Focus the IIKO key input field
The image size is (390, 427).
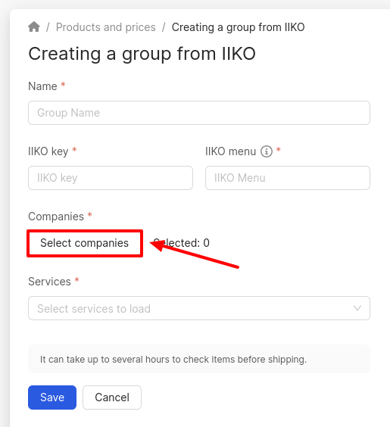tap(111, 178)
